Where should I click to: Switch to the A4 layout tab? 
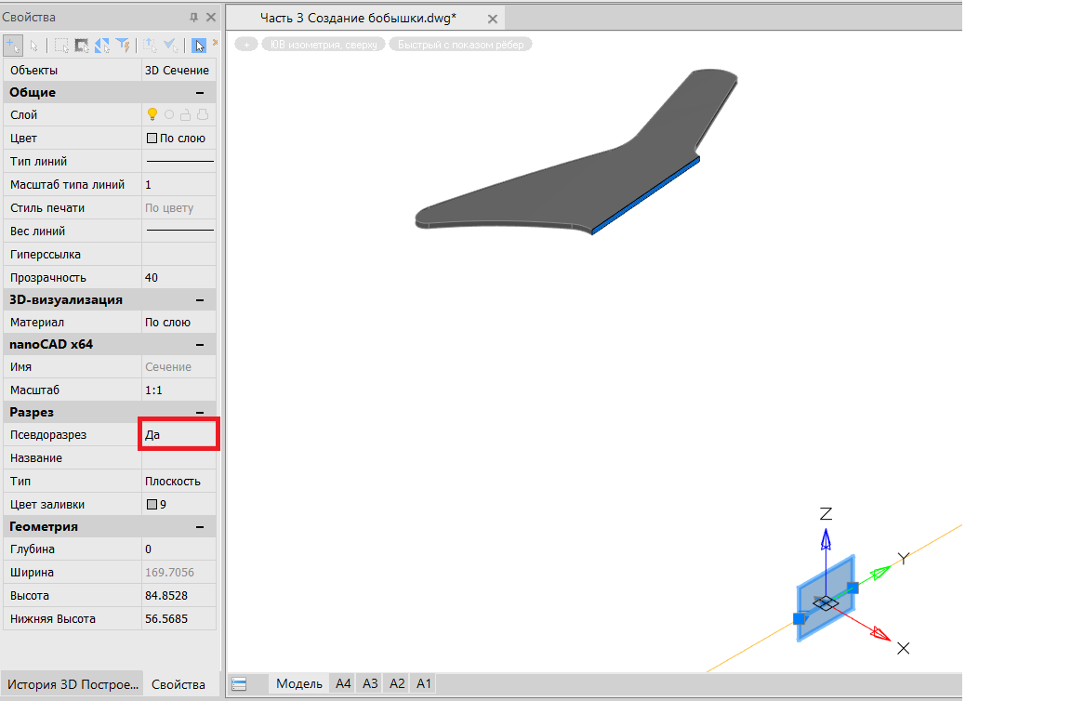point(343,683)
